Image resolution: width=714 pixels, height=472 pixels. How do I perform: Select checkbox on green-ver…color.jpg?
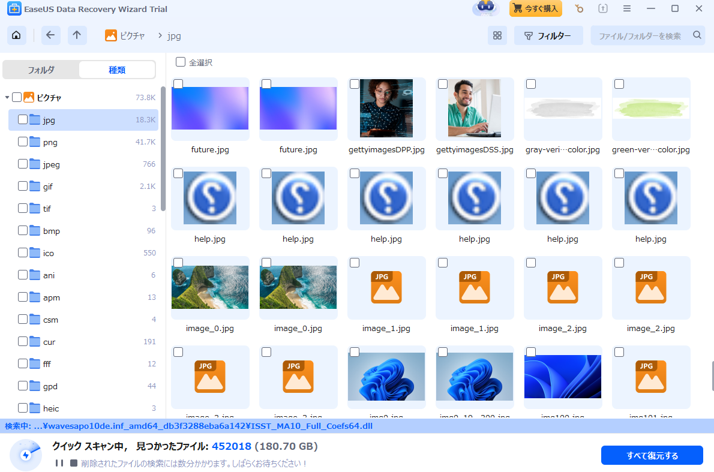(619, 84)
